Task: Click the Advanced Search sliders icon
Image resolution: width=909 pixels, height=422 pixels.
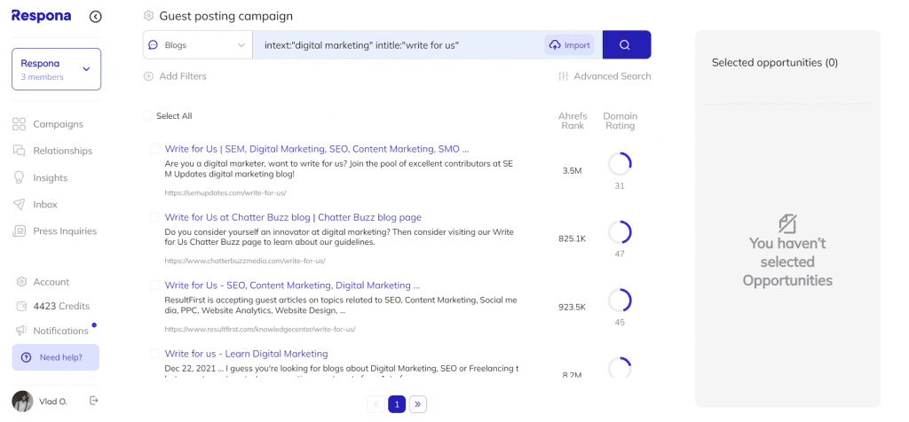Action: [x=563, y=76]
